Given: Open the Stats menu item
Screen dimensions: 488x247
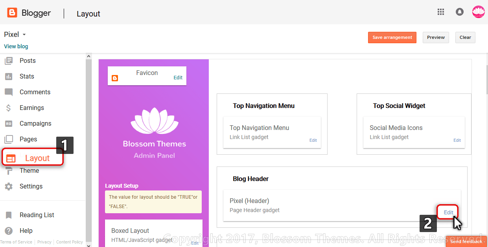Looking at the screenshot, I should [x=27, y=77].
